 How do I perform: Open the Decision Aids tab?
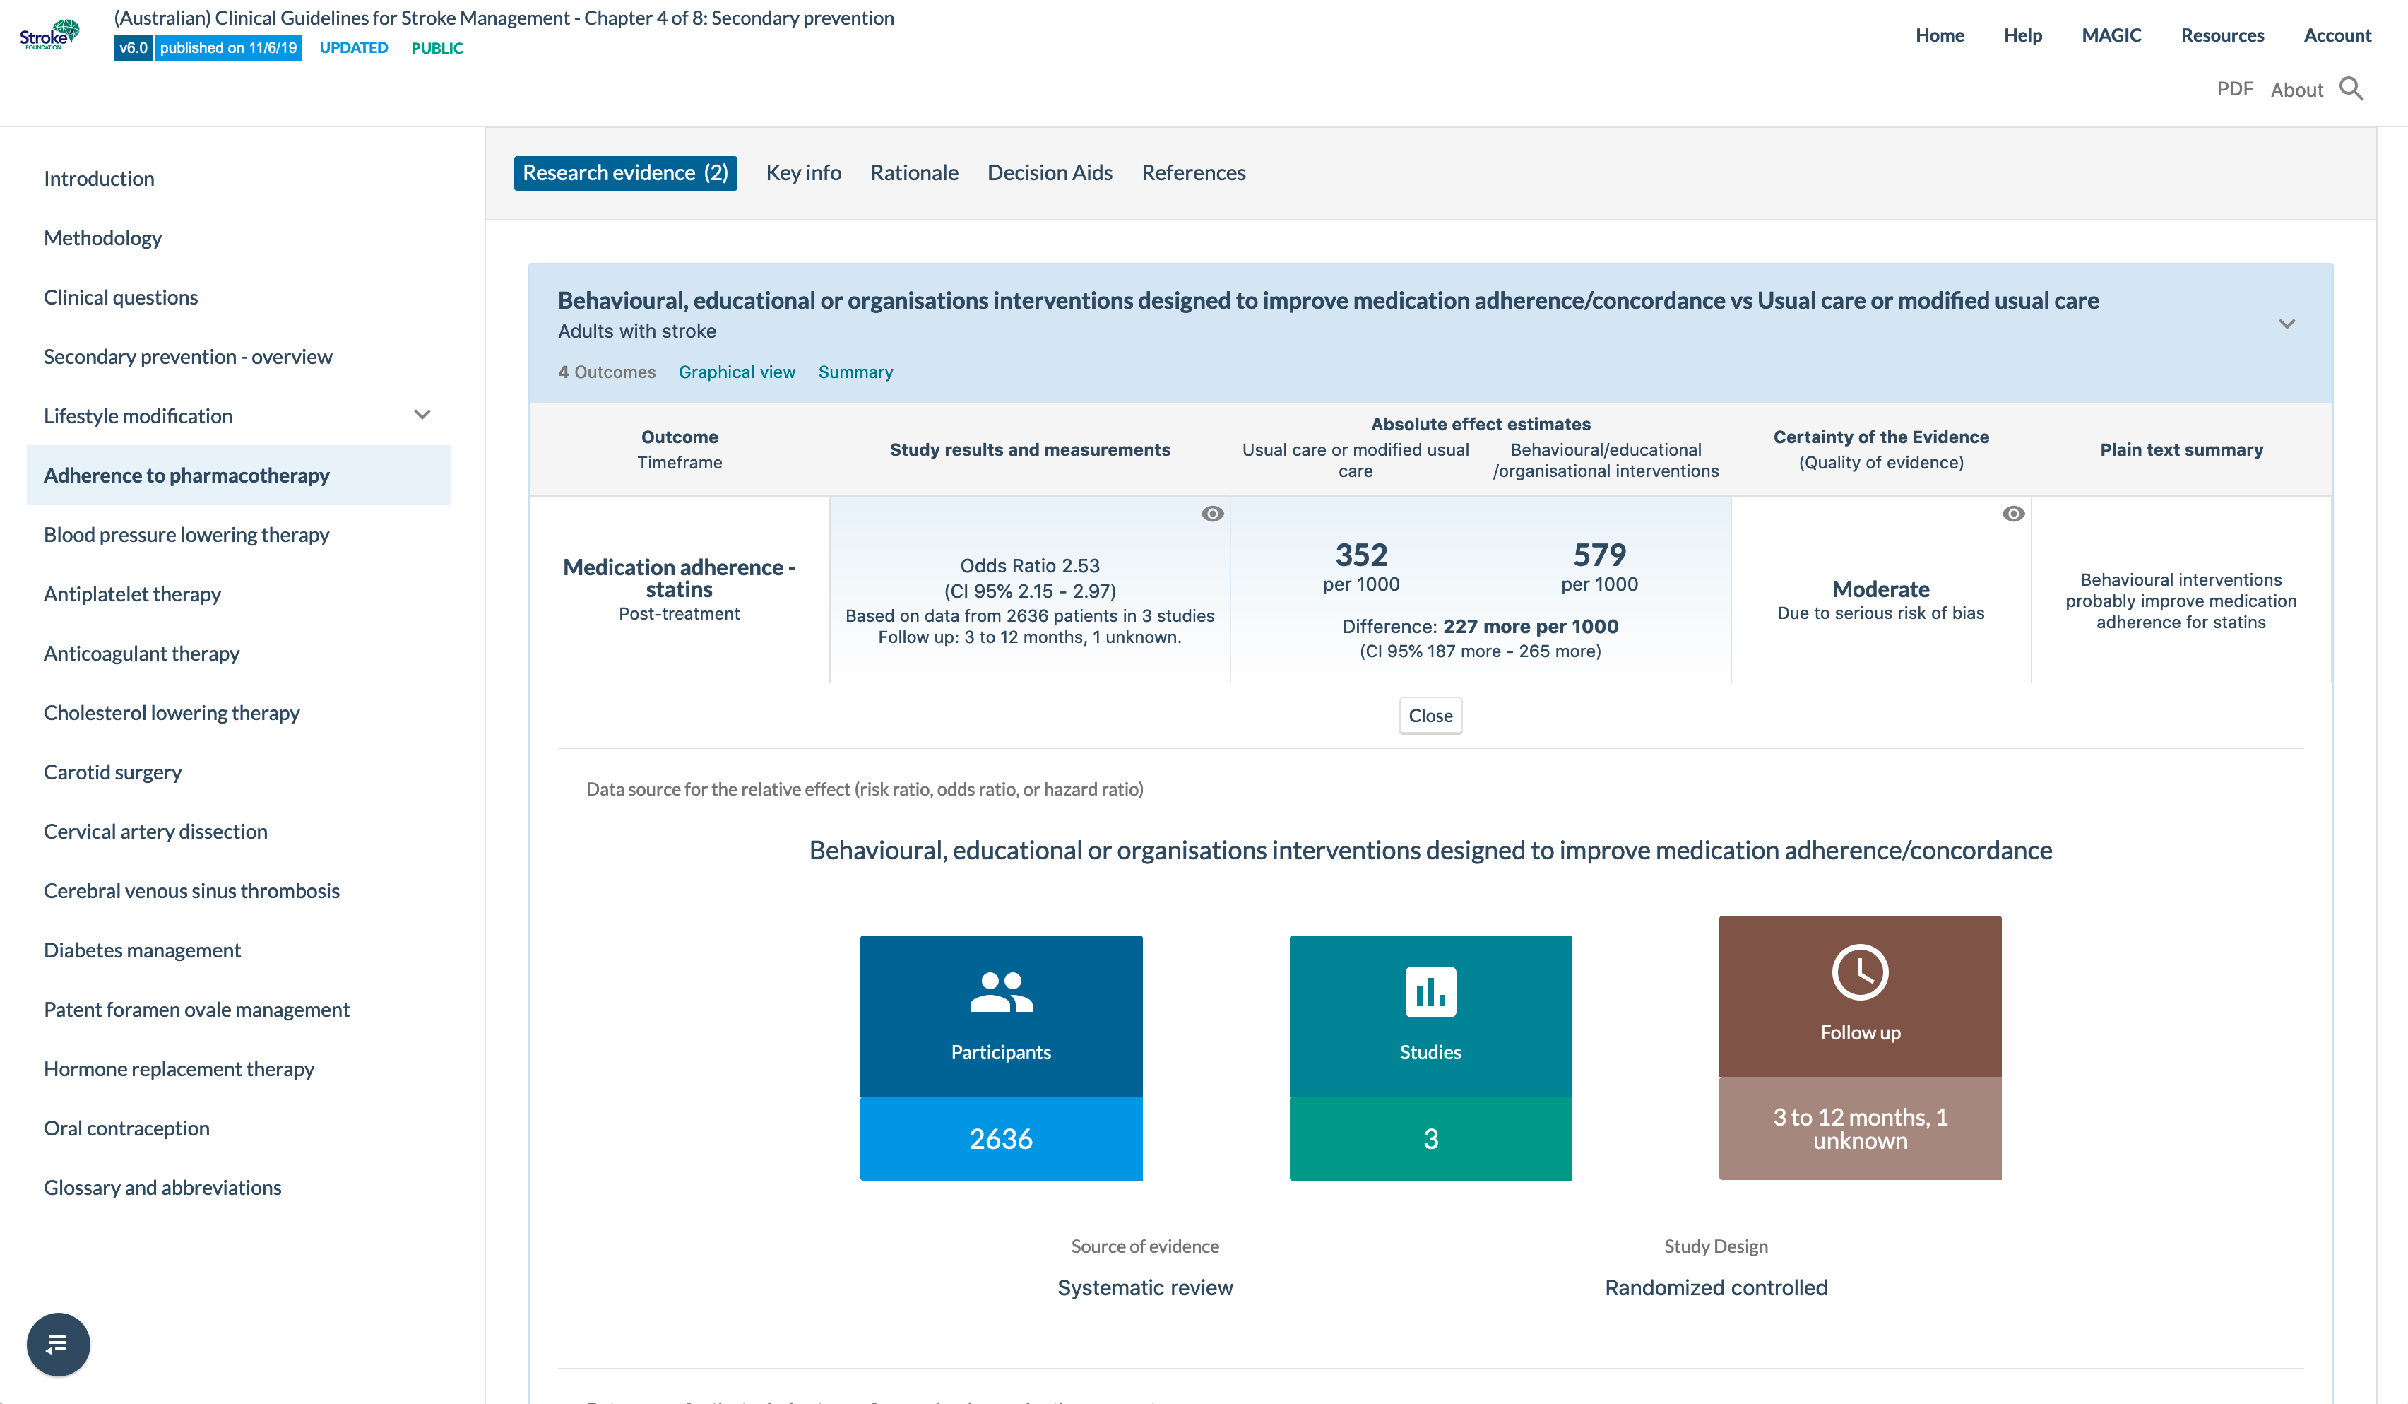[1049, 173]
